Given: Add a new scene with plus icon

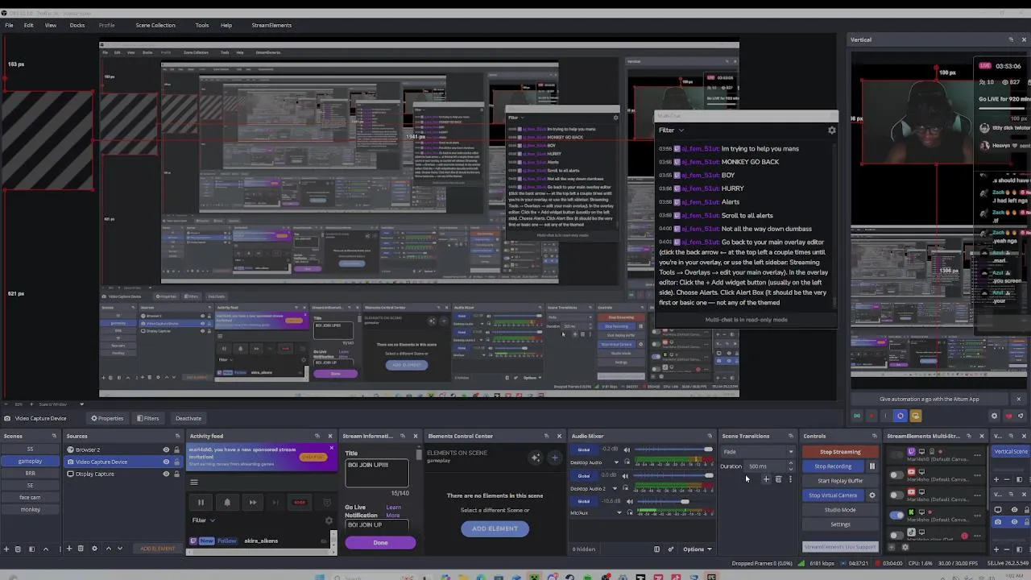Looking at the screenshot, I should coord(6,549).
